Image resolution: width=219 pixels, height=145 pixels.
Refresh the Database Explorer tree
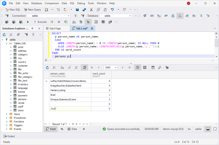click(x=4, y=35)
